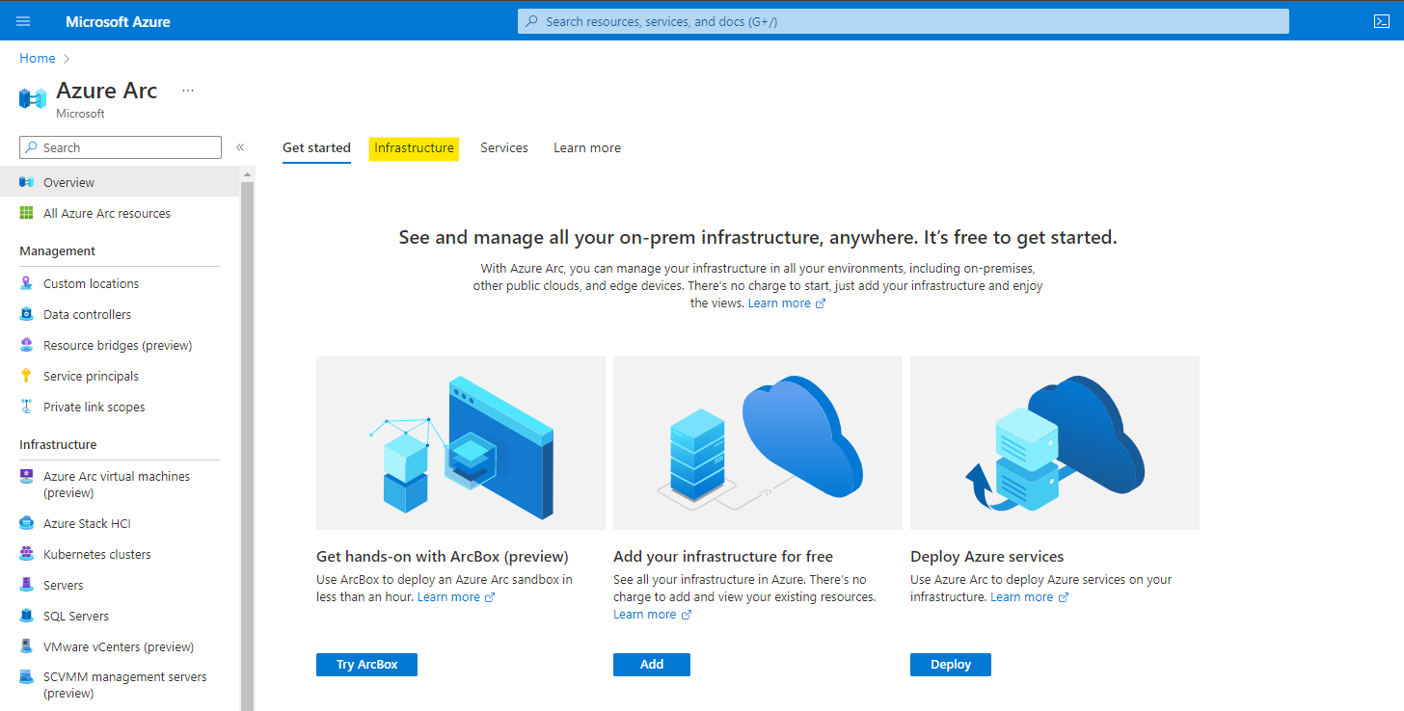The width and height of the screenshot is (1404, 711).
Task: Open Cloud Shell from the top bar
Action: point(1381,21)
